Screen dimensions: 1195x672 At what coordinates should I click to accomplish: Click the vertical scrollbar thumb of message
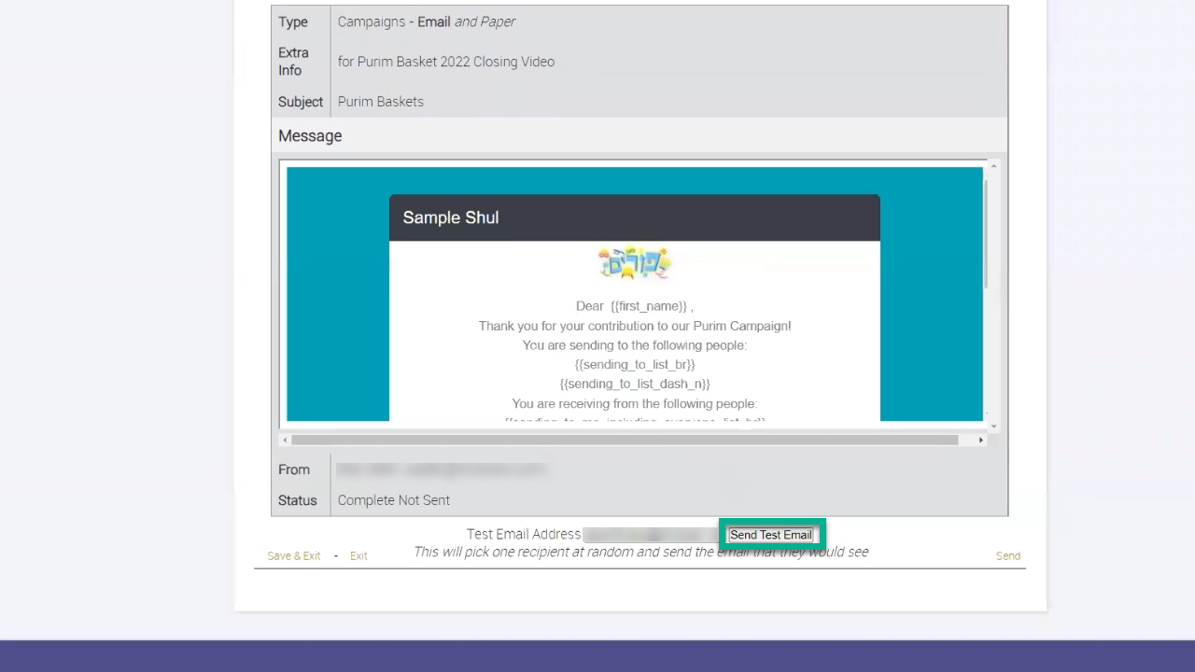point(986,233)
